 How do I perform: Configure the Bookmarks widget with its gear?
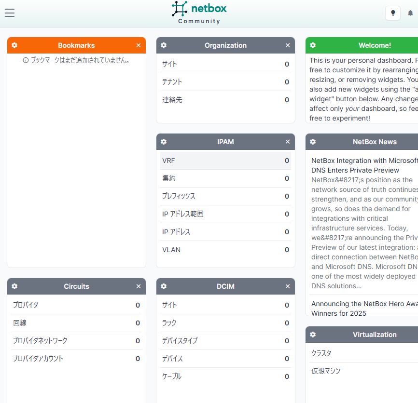[x=14, y=45]
